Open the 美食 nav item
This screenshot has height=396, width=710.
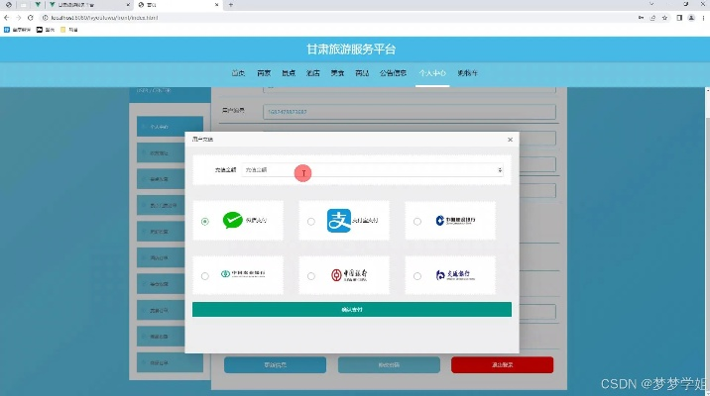[337, 73]
